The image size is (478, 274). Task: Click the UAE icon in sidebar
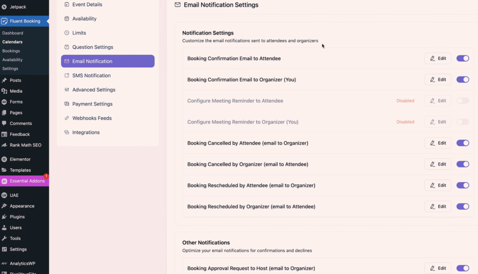pos(4,195)
